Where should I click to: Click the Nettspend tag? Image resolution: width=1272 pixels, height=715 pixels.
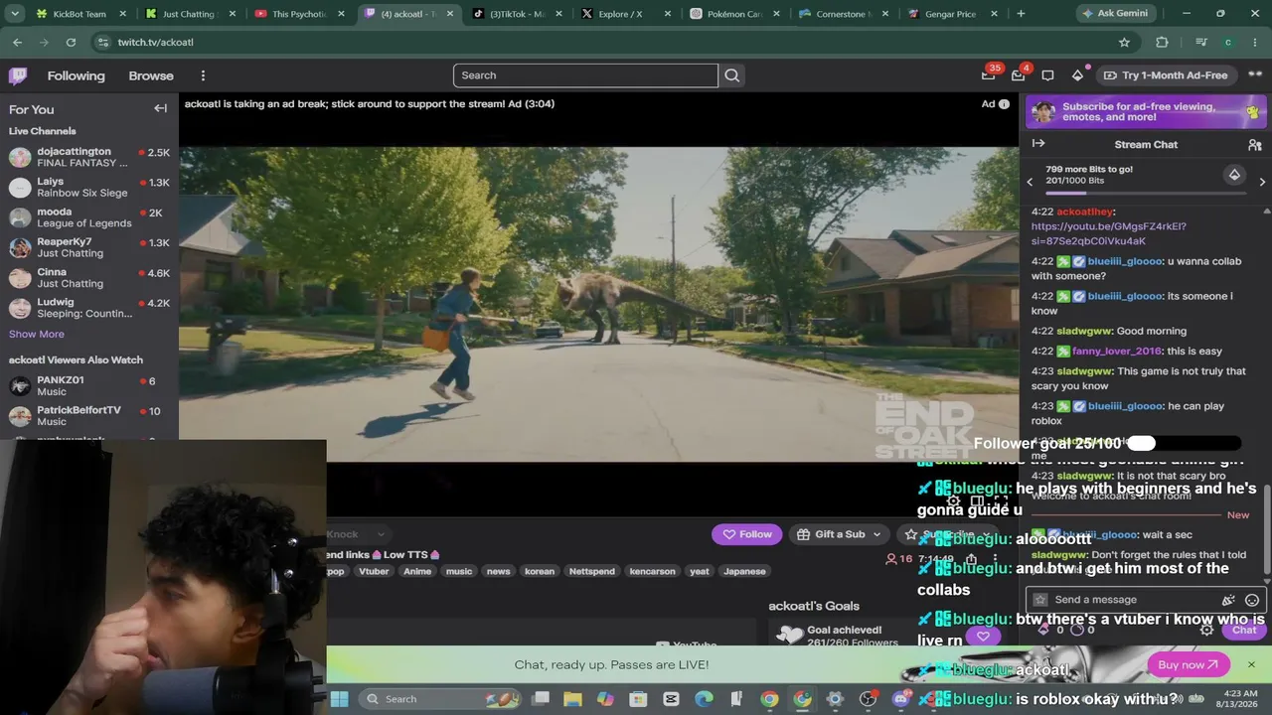(x=592, y=571)
